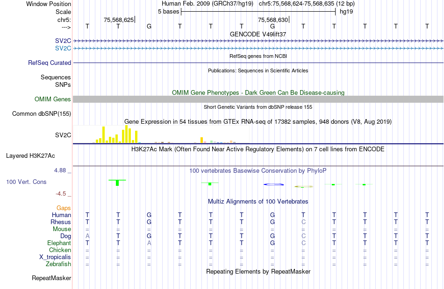This screenshot has height=289, width=444.
Task: Click the SNPs track label
Action: pos(63,85)
